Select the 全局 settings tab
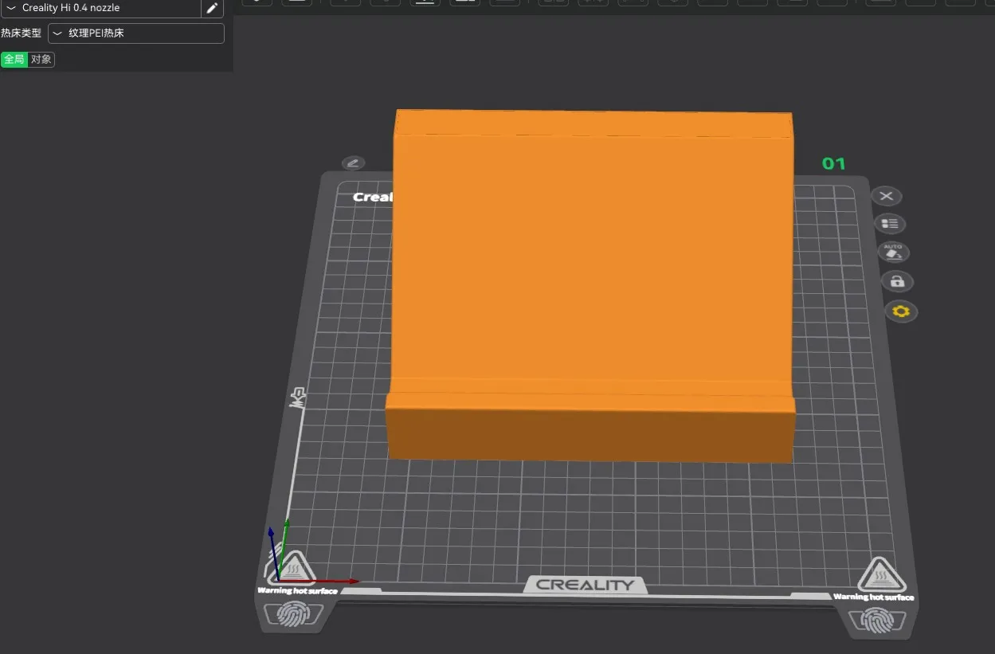Viewport: 995px width, 654px height. pos(14,59)
